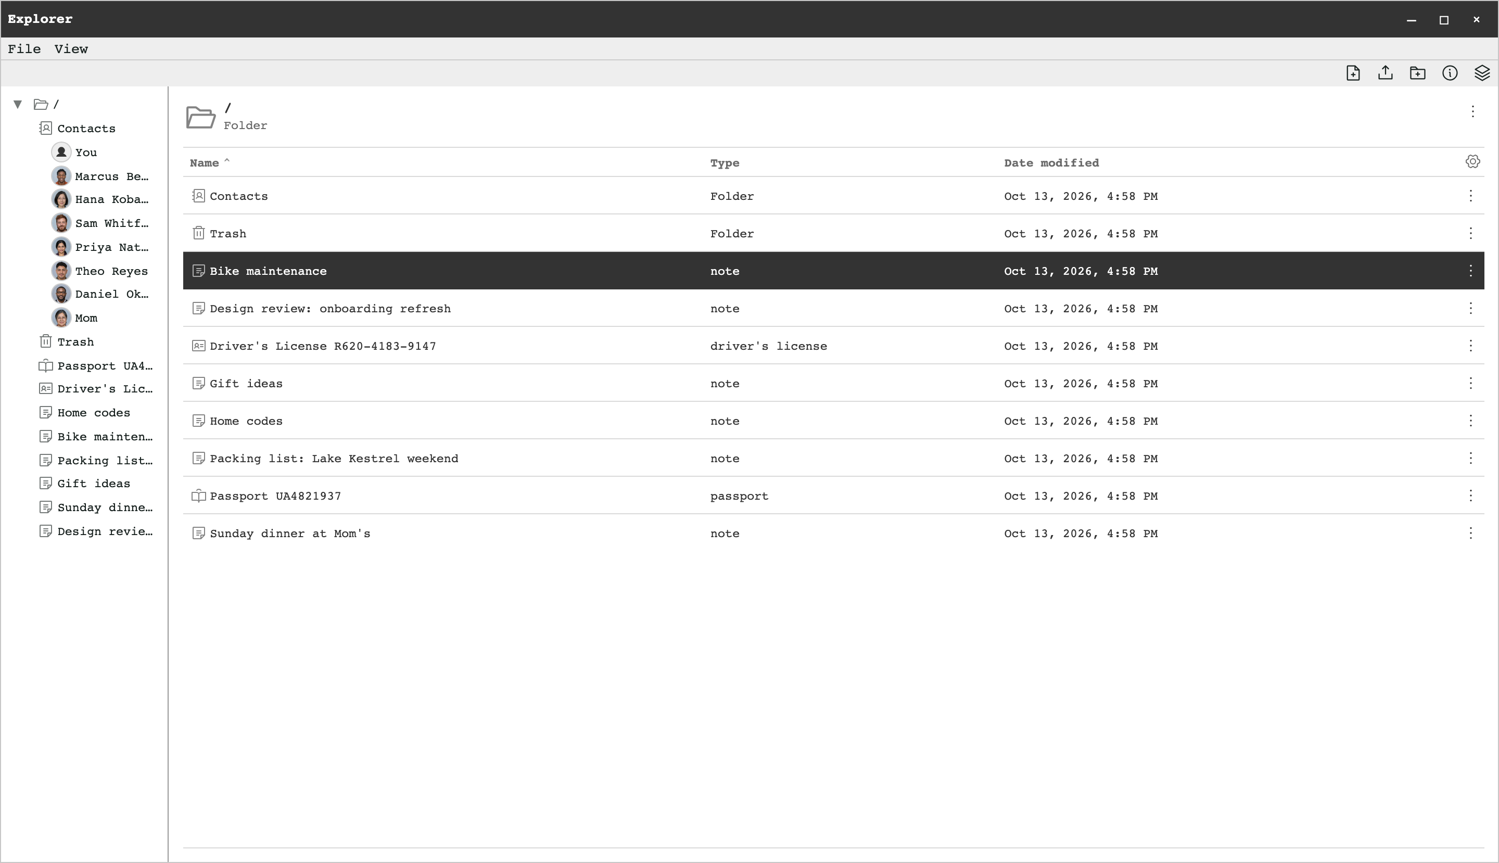The image size is (1499, 863).
Task: Collapse the root folder tree arrow
Action: point(18,104)
